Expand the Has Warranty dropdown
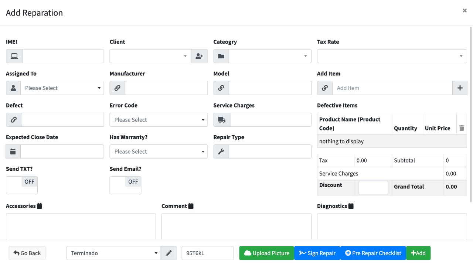The width and height of the screenshot is (473, 266). click(x=158, y=151)
